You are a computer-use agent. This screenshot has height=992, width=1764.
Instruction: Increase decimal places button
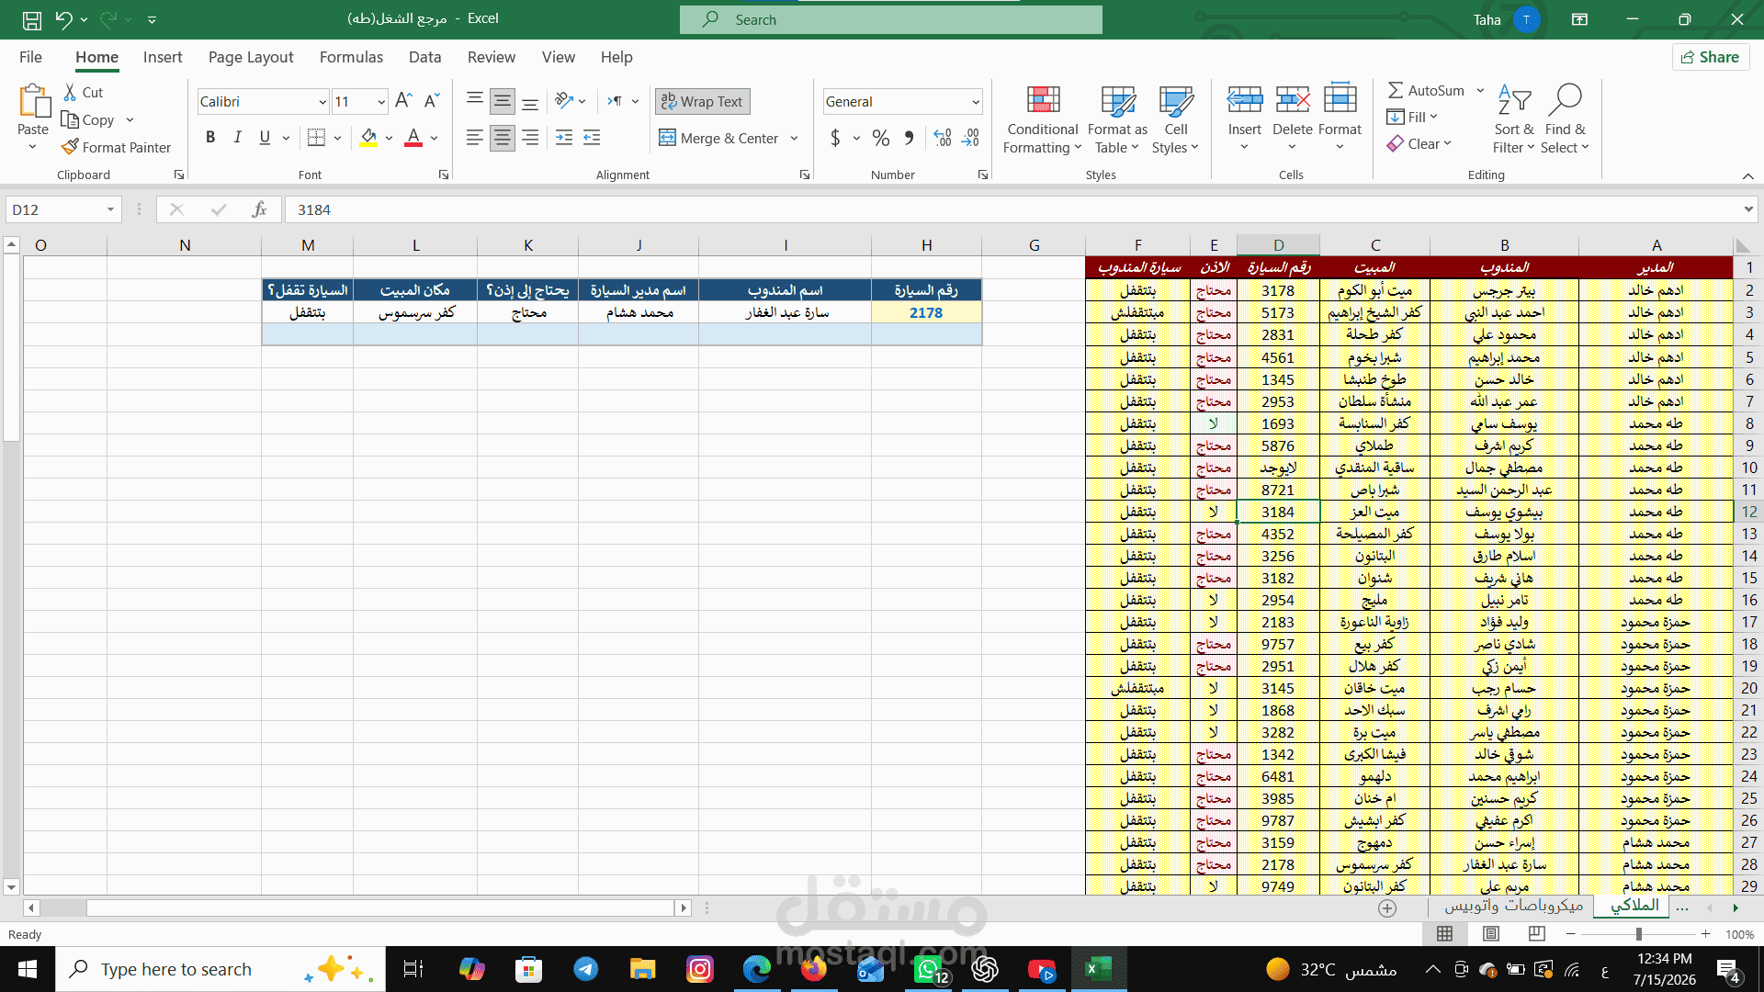pos(943,138)
